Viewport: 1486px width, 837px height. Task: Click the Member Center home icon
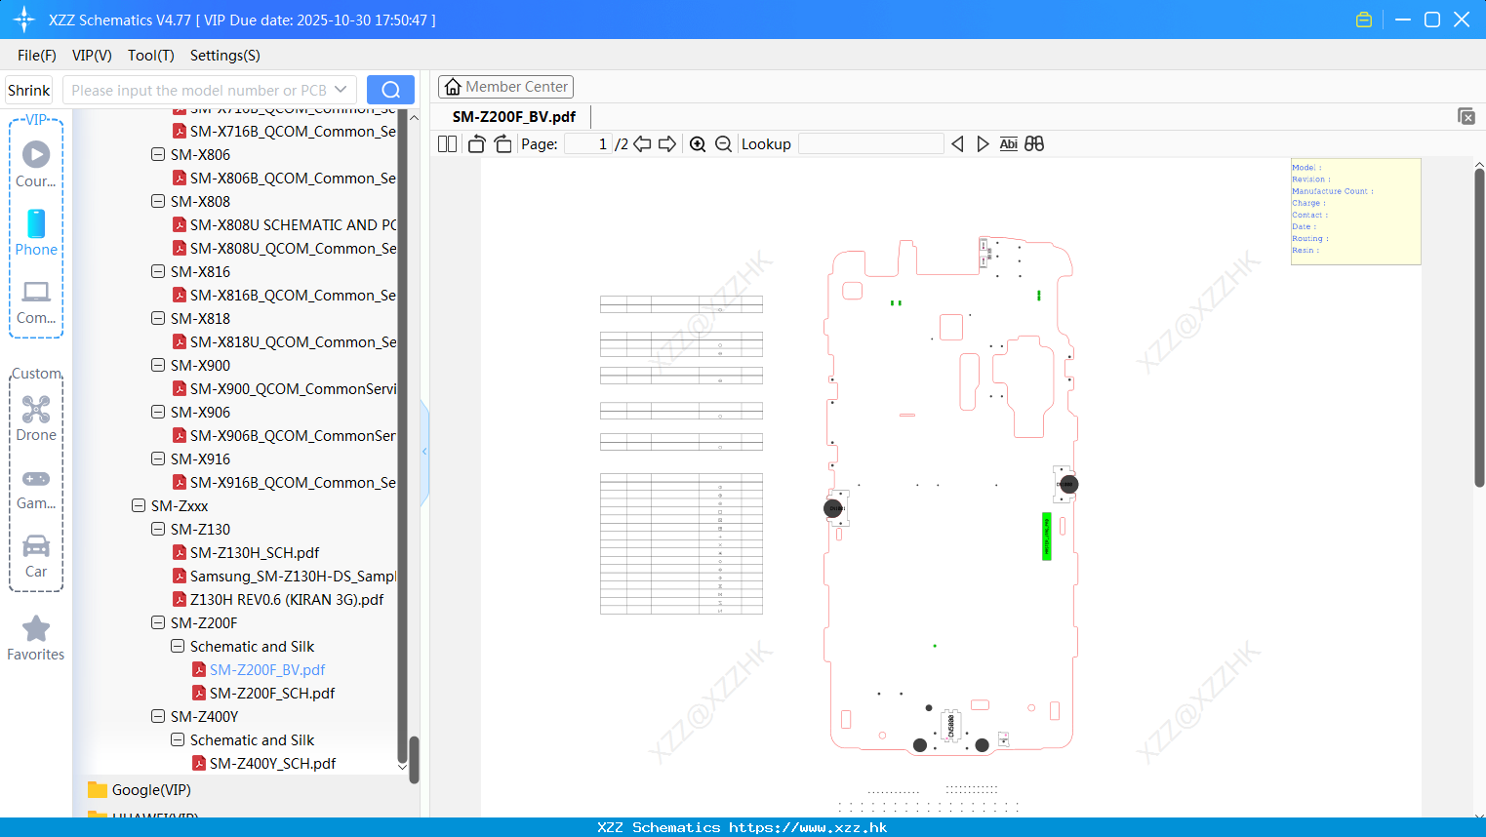453,87
